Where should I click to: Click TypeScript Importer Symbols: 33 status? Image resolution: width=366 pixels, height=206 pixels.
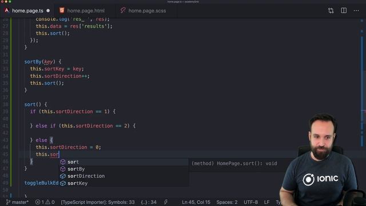98,202
